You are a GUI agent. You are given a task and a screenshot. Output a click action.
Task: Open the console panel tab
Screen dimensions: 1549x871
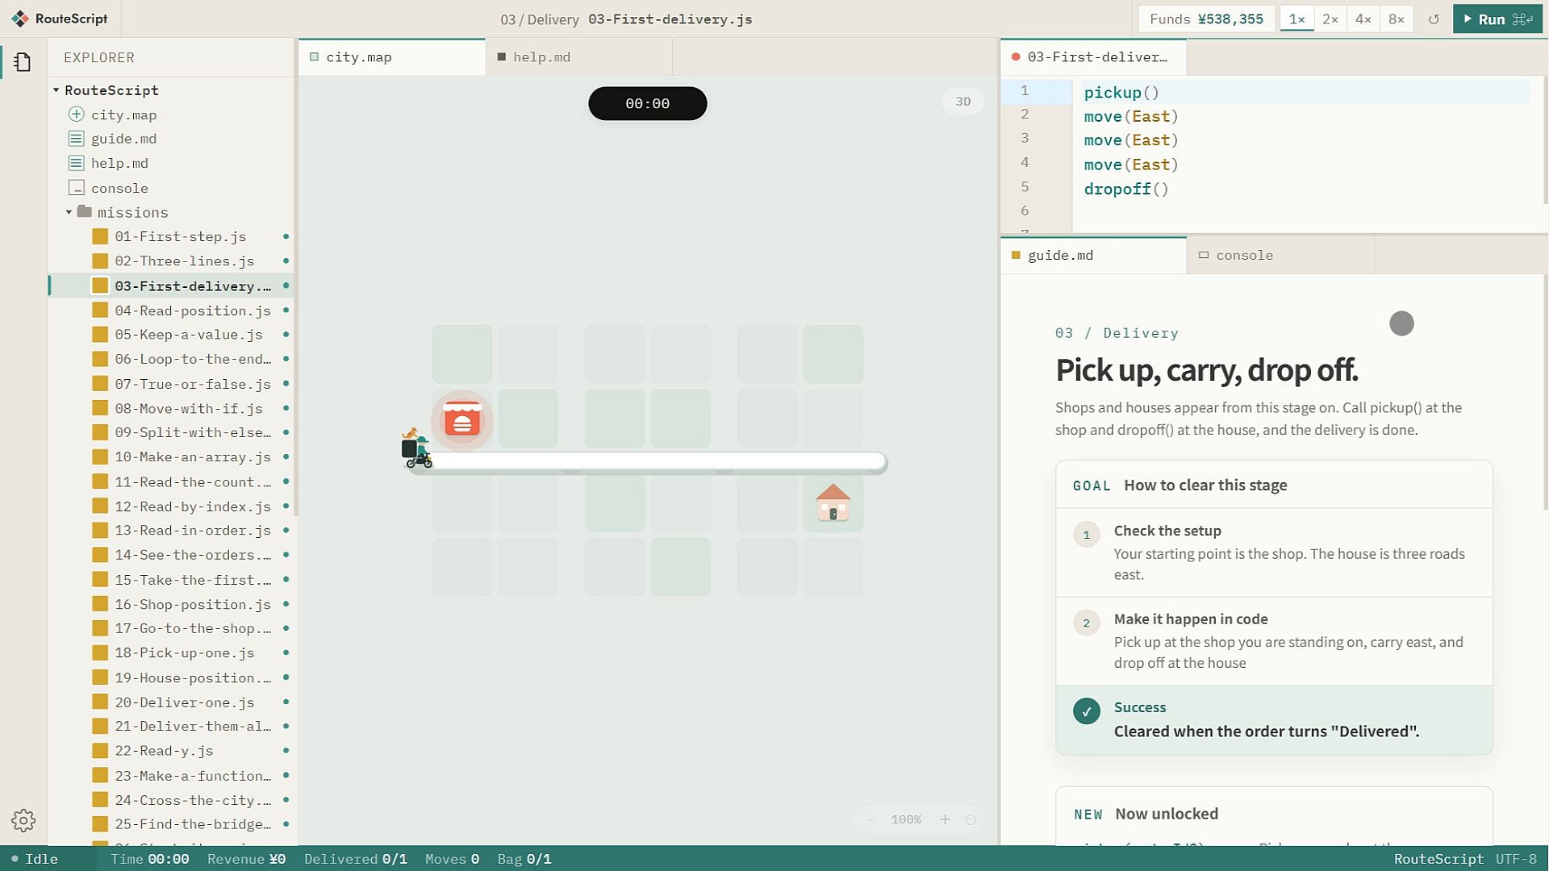click(x=1280, y=255)
